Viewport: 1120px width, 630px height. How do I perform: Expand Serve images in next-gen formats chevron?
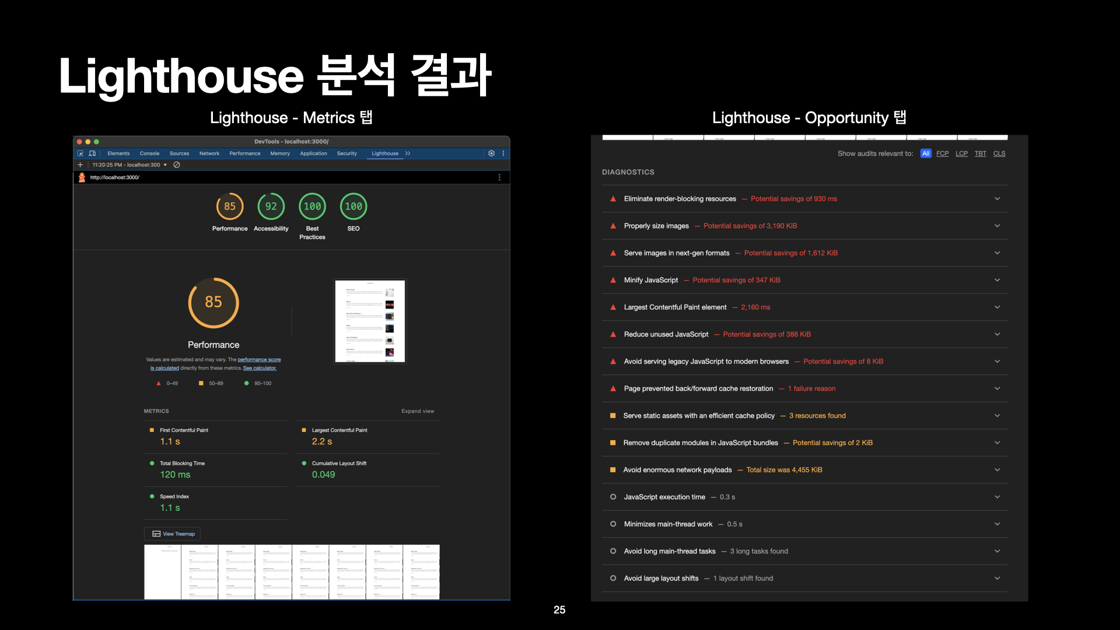click(x=997, y=253)
